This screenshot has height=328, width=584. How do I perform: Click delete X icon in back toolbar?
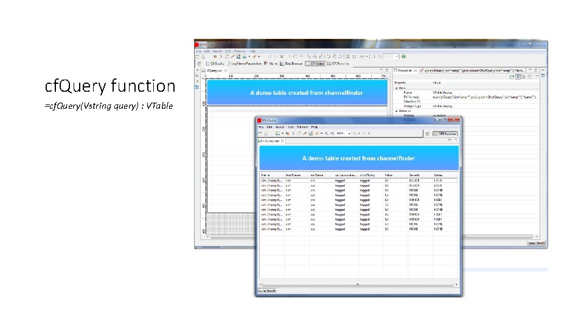pyautogui.click(x=282, y=56)
